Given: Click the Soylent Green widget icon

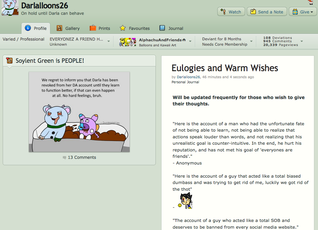Looking at the screenshot, I should pyautogui.click(x=9, y=60).
